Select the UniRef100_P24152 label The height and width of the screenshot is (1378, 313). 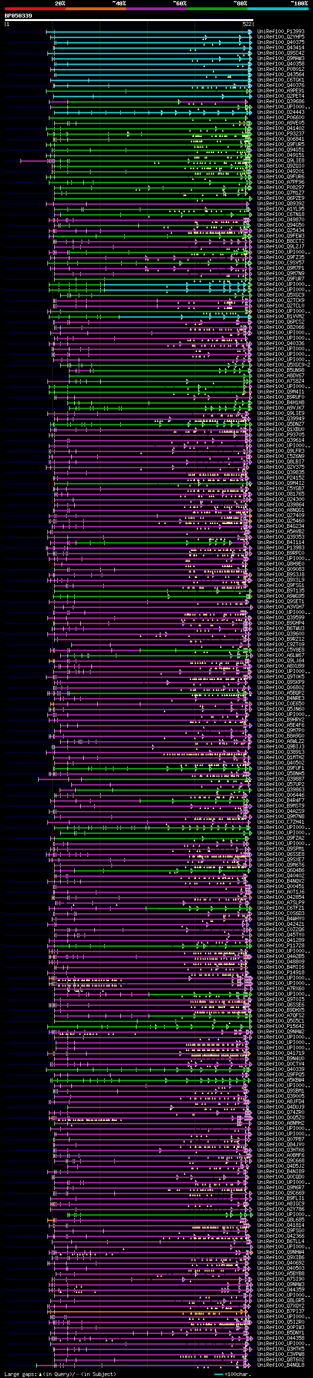click(x=281, y=478)
